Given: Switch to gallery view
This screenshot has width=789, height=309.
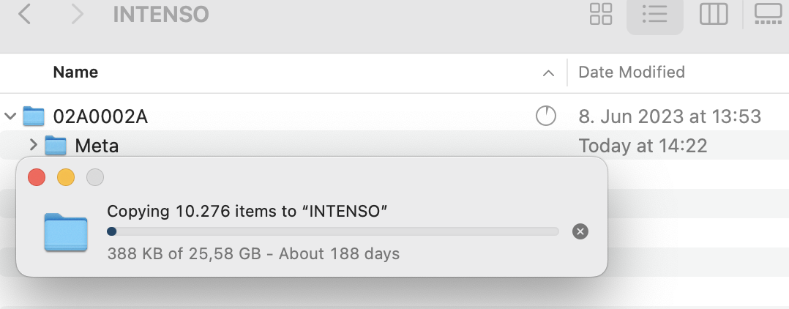Looking at the screenshot, I should pyautogui.click(x=769, y=14).
